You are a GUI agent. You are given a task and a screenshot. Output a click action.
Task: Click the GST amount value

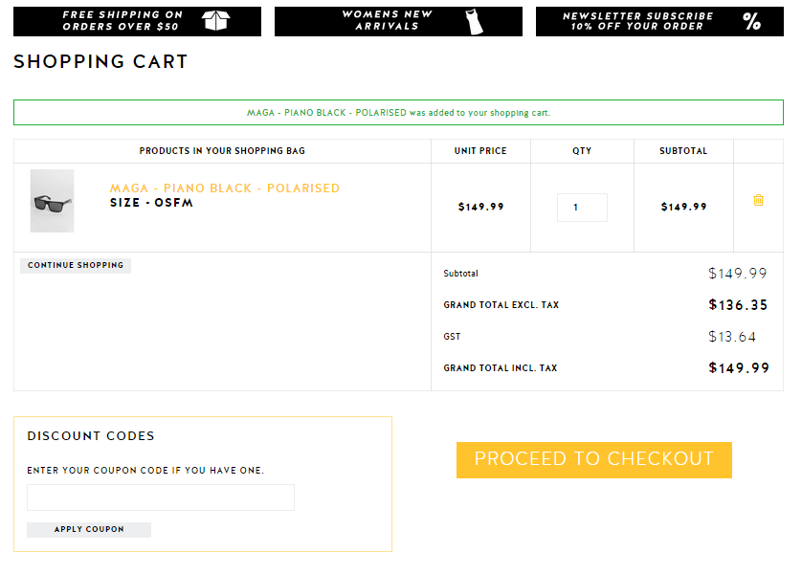pyautogui.click(x=732, y=337)
